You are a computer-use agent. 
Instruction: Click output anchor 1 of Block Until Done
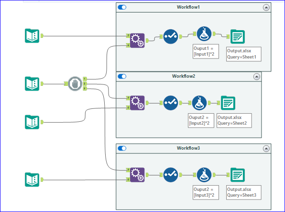tap(85, 79)
